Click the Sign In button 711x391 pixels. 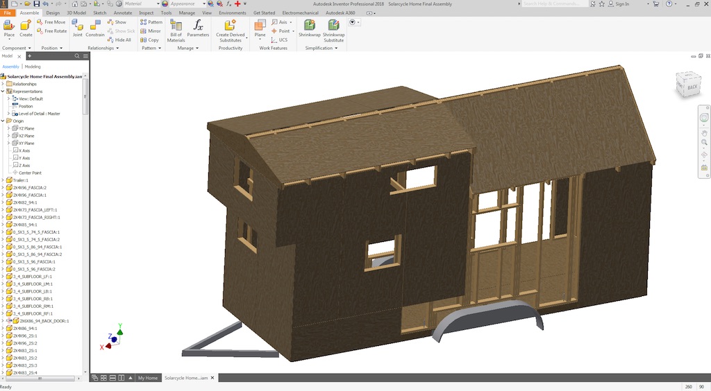[620, 4]
